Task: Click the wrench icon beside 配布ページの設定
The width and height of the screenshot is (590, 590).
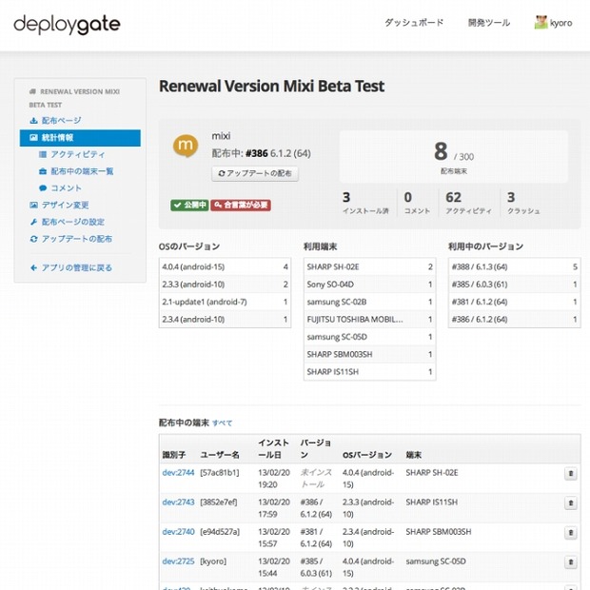Action: (33, 222)
